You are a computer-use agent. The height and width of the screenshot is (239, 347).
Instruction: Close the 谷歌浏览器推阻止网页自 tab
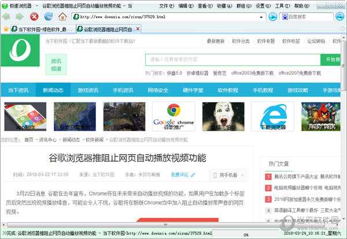(138, 29)
